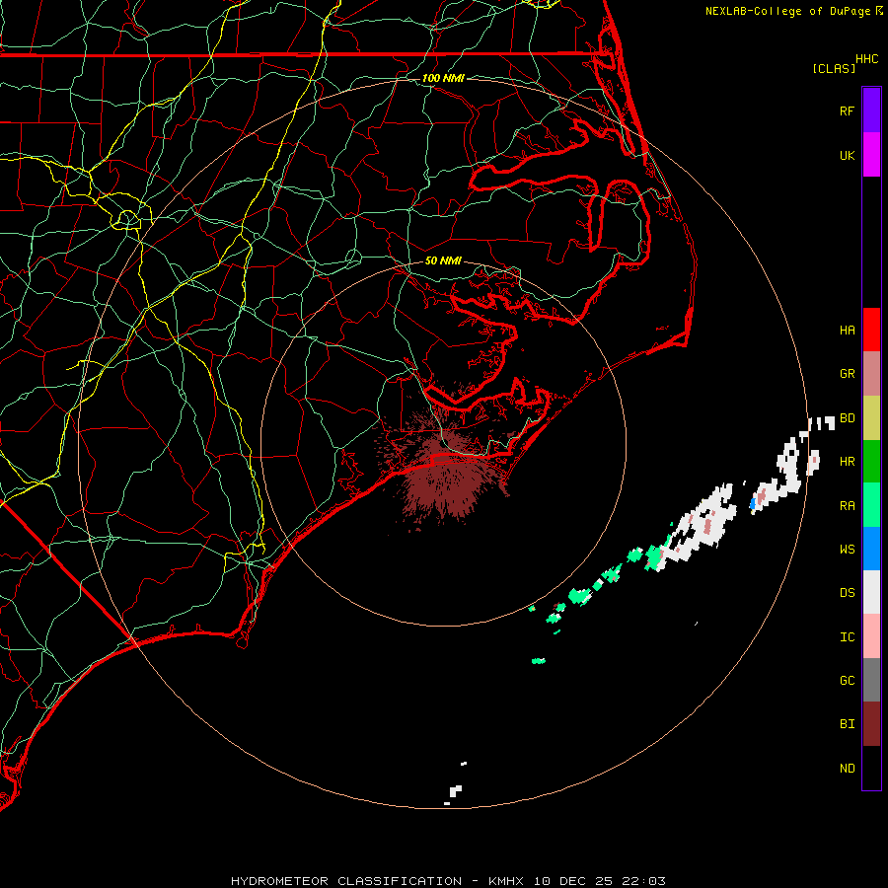
Task: Click the GC legend label
Action: coord(847,680)
